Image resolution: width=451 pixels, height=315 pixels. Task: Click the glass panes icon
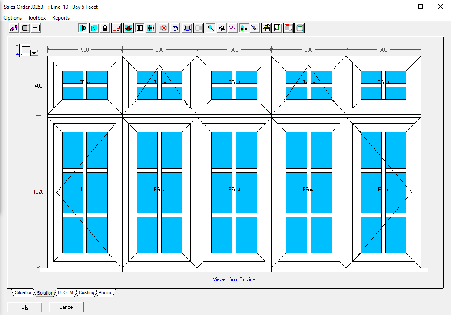(x=94, y=28)
